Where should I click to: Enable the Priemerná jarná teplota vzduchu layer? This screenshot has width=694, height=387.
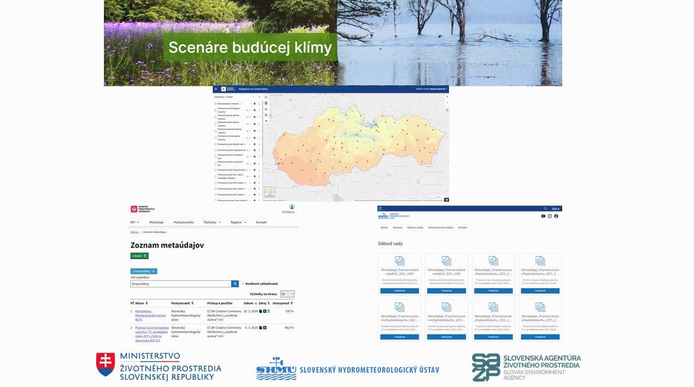215,117
